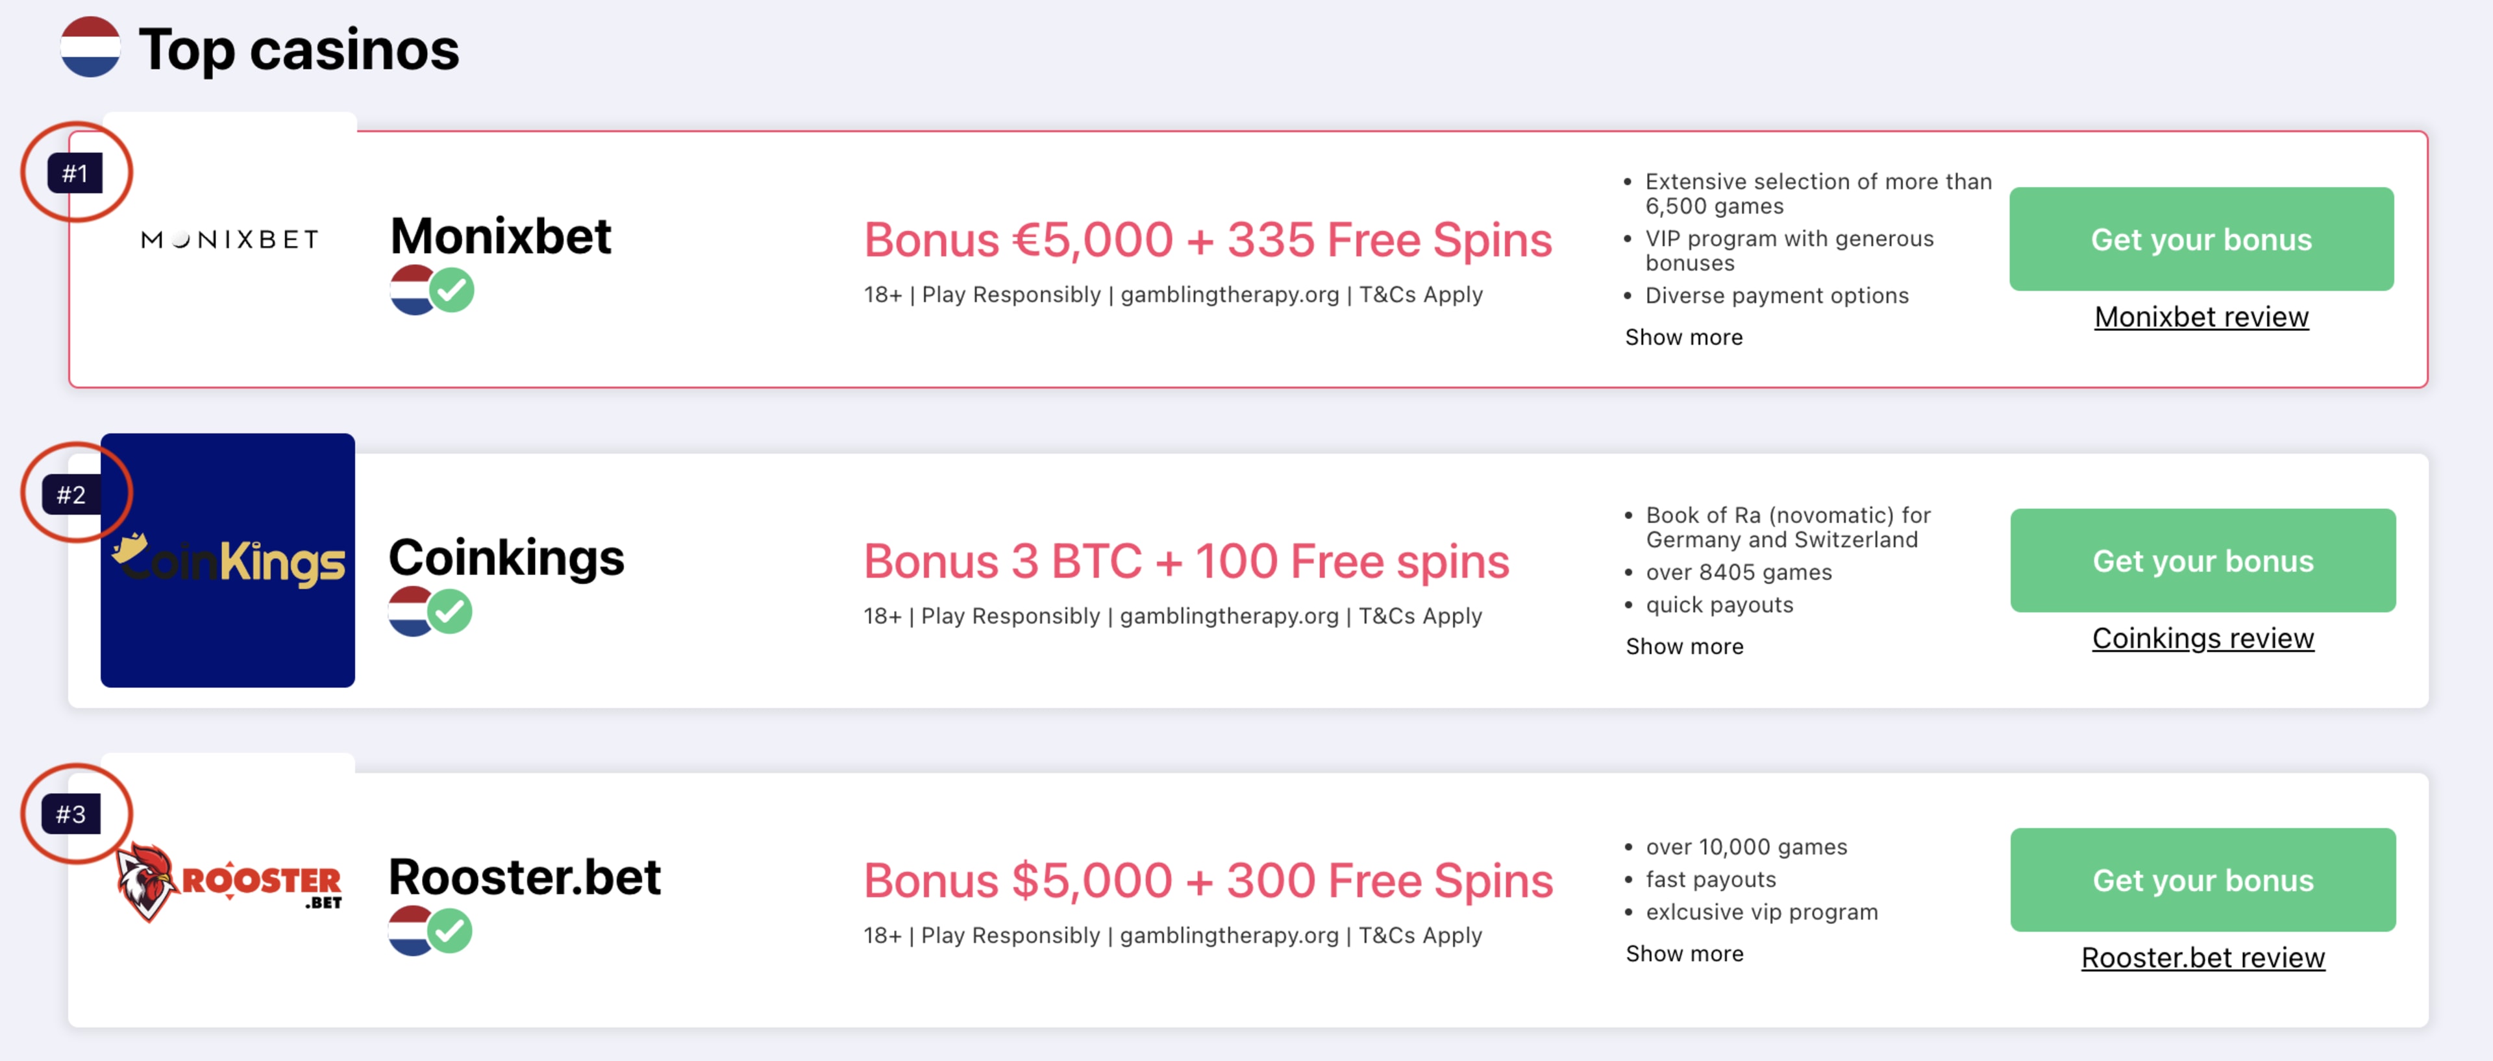Image resolution: width=2493 pixels, height=1061 pixels.
Task: Click the Netherlands flag beside Top casinos
Action: [90, 47]
